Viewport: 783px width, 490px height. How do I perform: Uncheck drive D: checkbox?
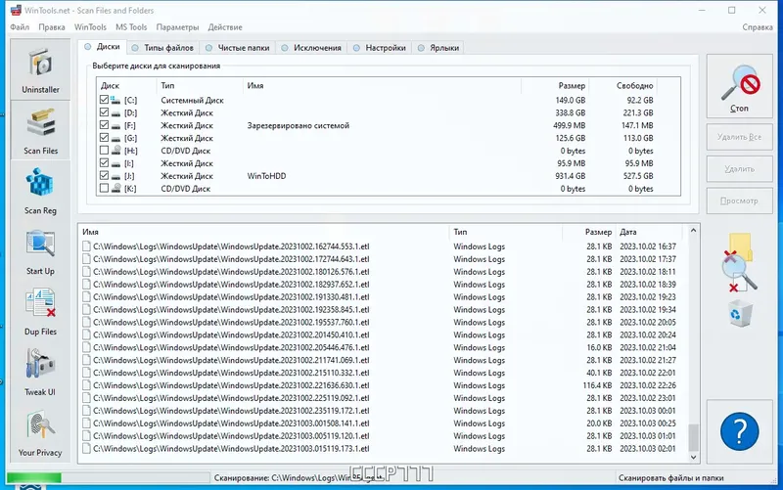tap(104, 112)
